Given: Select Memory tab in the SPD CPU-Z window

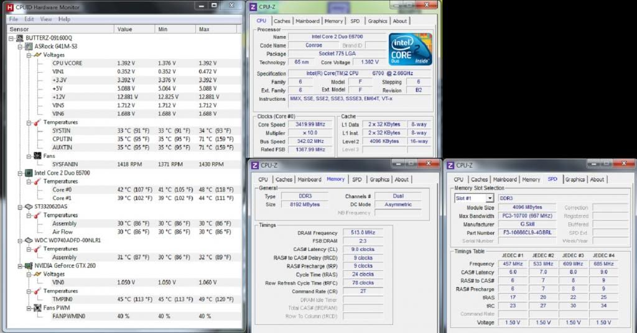Looking at the screenshot, I should 531,180.
